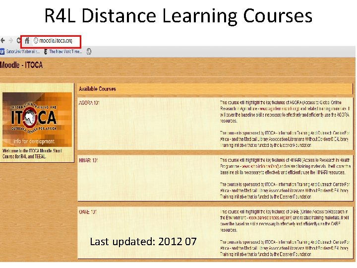Click the Moodle - ITOCA page heading
The height and width of the screenshot is (268, 357).
pyautogui.click(x=21, y=65)
